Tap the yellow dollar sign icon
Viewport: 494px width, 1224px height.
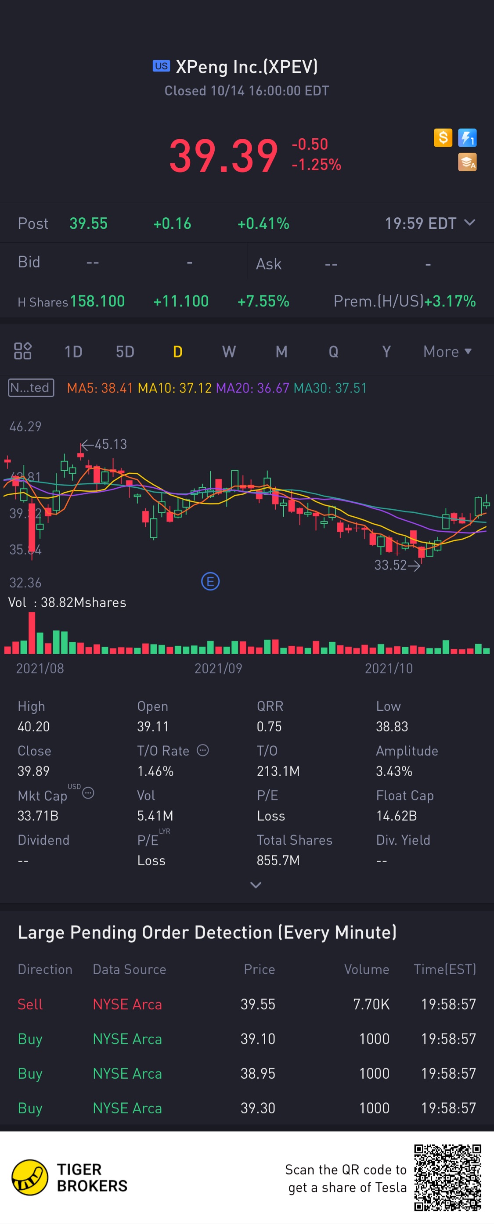[x=443, y=138]
